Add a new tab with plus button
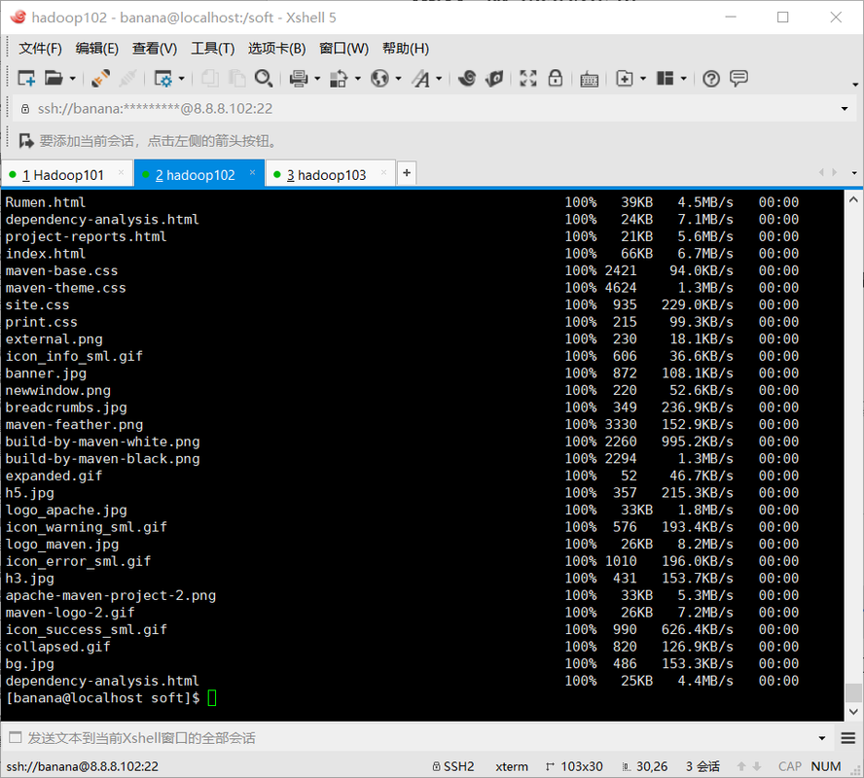864x778 pixels. coord(407,173)
